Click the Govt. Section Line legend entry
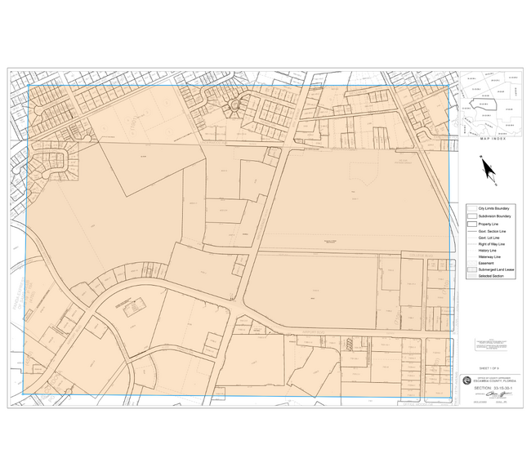This screenshot has width=531, height=476. [x=490, y=231]
